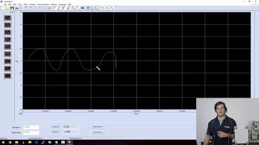Select the bottom waveform preset in left panel
The height and width of the screenshot is (145, 259).
(8, 76)
